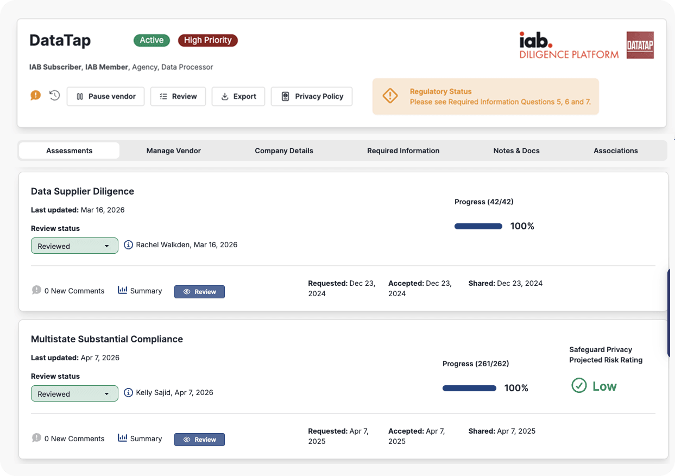Click info icon beside Kelly Sajid
Viewport: 675px width, 476px height.
(x=129, y=392)
